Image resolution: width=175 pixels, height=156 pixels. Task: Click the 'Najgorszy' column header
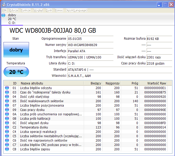(112, 83)
